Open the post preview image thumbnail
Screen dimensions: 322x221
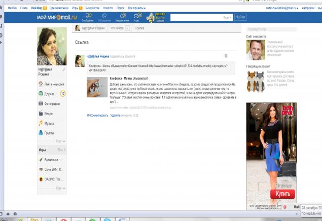coord(97,87)
